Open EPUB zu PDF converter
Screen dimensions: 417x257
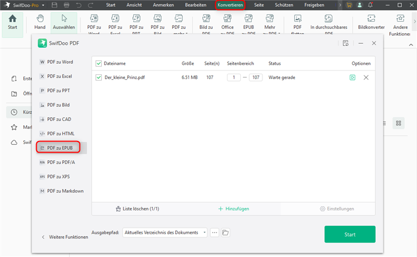(249, 24)
